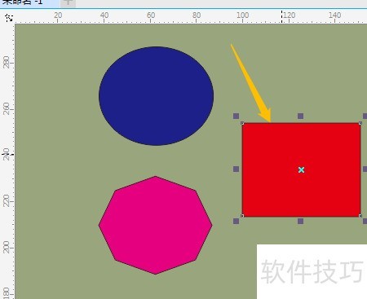Click the 软件技巧 watermark text

[x=312, y=271]
